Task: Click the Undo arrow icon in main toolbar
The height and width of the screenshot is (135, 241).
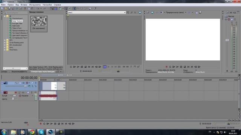Action: [38, 8]
